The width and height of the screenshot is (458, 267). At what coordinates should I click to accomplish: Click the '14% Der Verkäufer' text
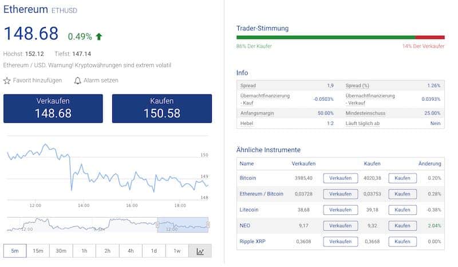pyautogui.click(x=423, y=46)
